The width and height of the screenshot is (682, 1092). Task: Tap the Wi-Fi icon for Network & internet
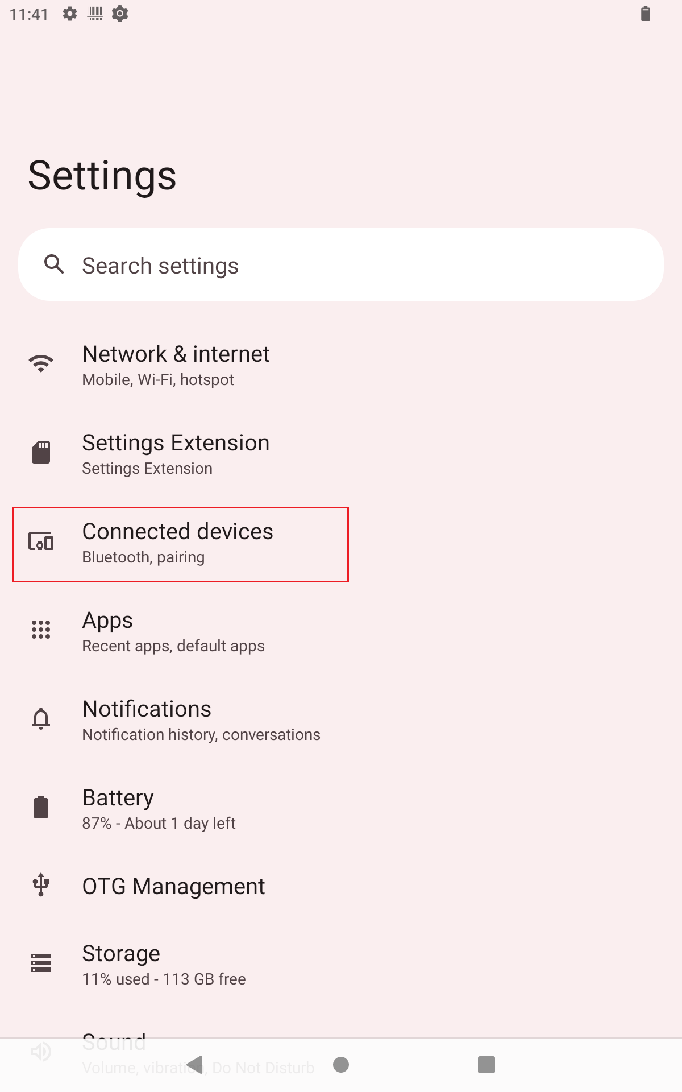pyautogui.click(x=41, y=364)
